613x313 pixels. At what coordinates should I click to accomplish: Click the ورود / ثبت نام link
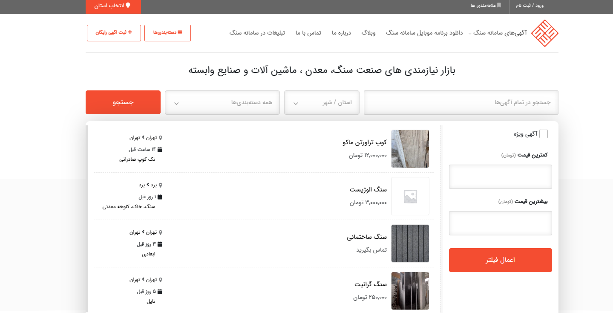point(530,6)
